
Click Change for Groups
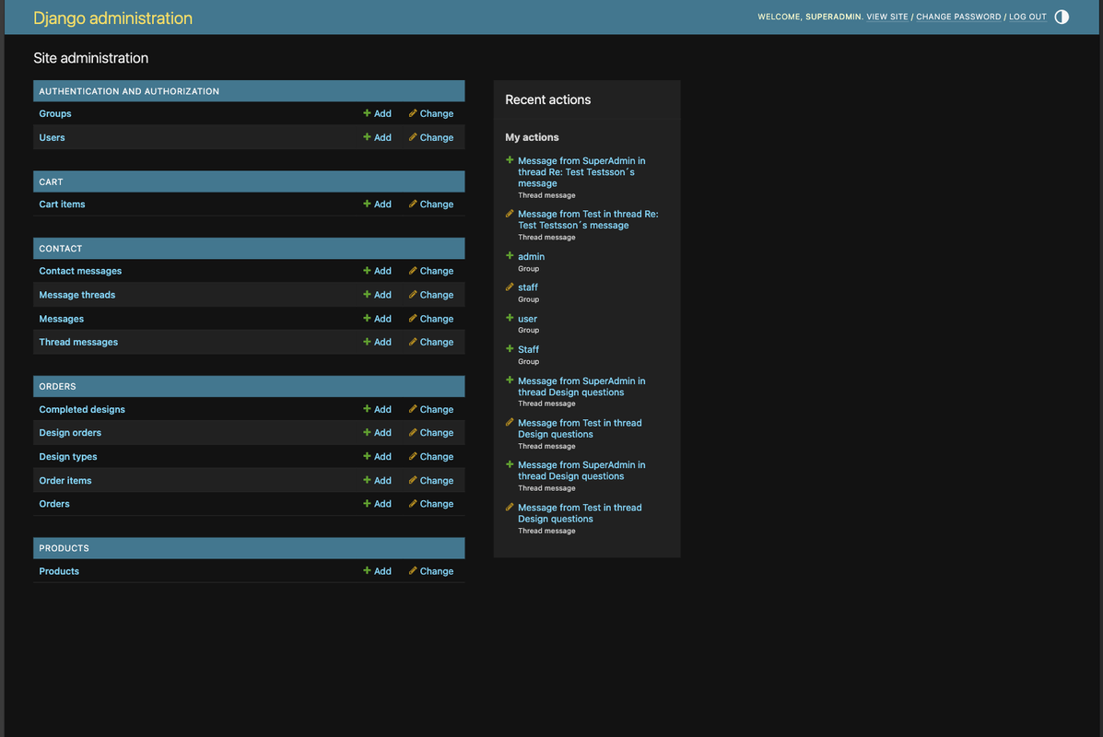tap(430, 114)
